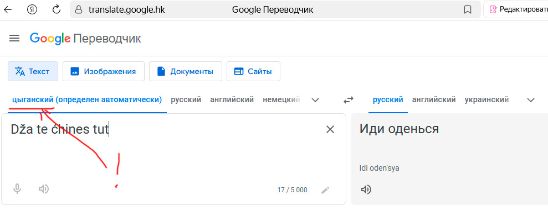
Task: Clear the source text with X
Action: (330, 130)
